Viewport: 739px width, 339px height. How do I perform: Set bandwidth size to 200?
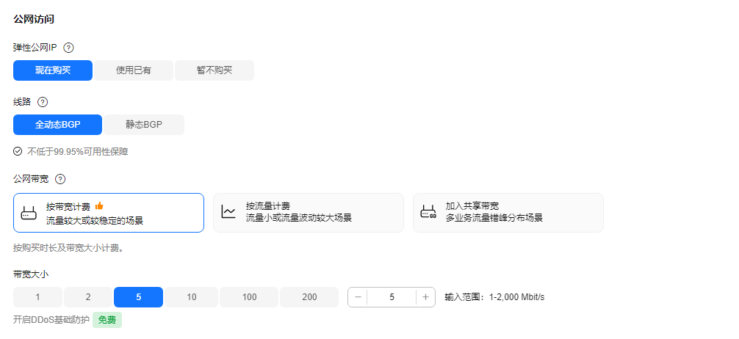[x=309, y=297]
